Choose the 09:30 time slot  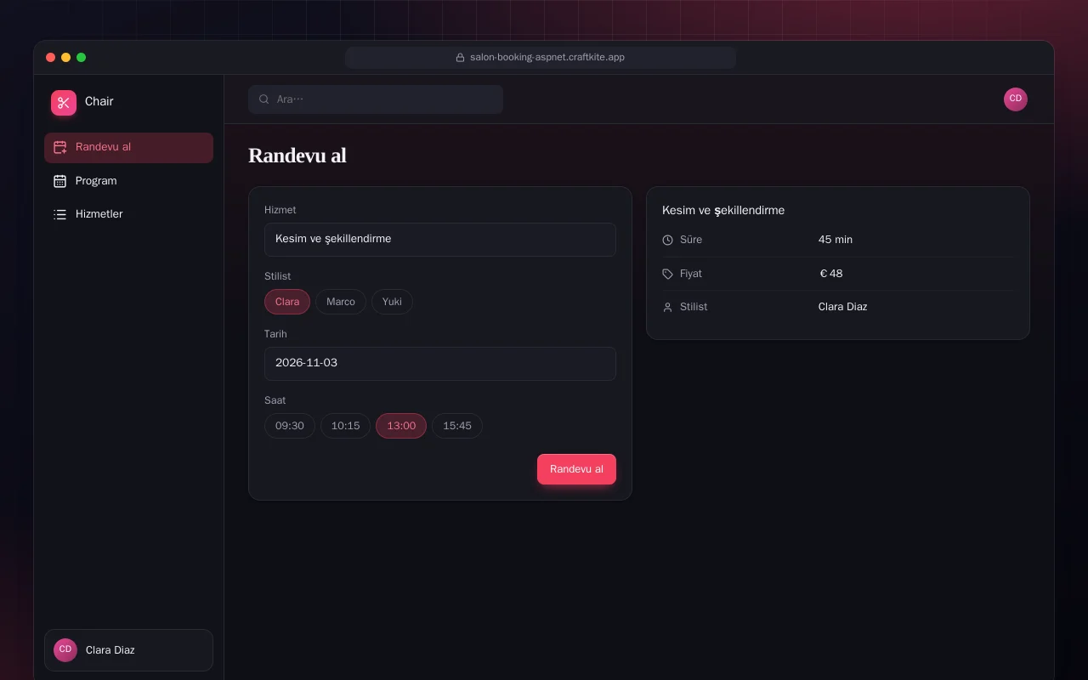point(290,426)
